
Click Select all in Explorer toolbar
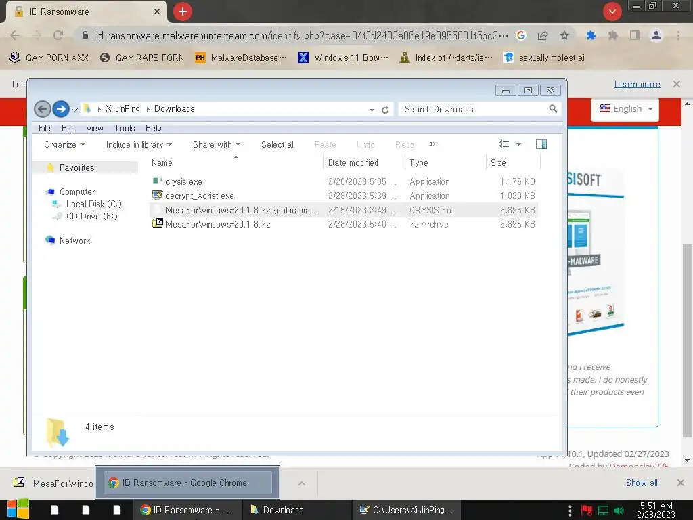tap(278, 145)
